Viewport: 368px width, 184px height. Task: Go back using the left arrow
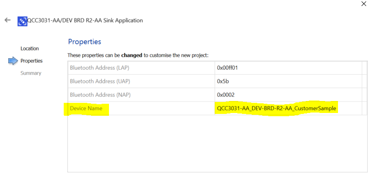pyautogui.click(x=7, y=20)
